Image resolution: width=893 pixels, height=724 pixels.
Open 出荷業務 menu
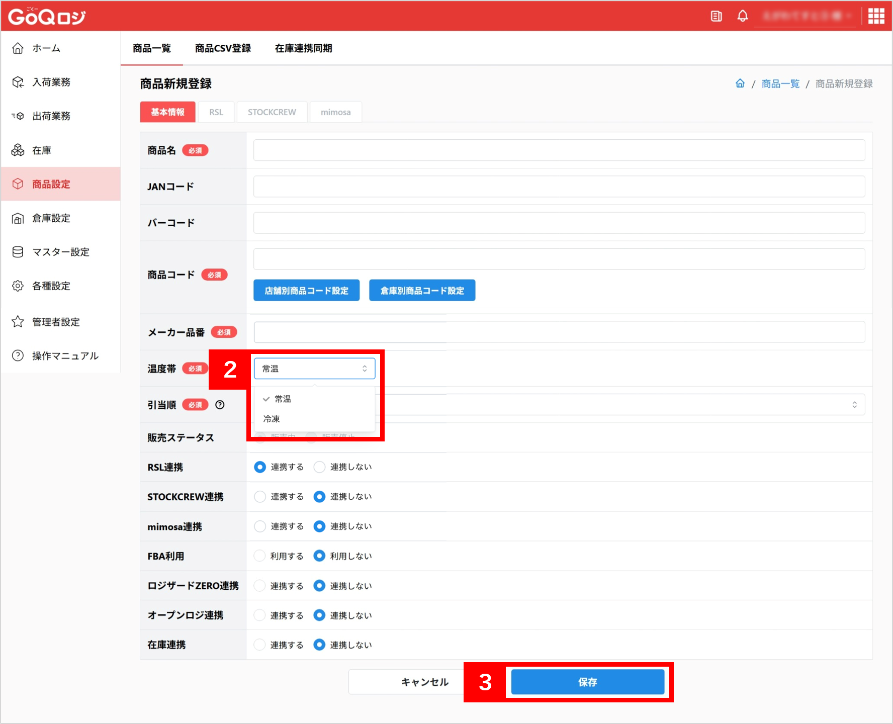[61, 116]
